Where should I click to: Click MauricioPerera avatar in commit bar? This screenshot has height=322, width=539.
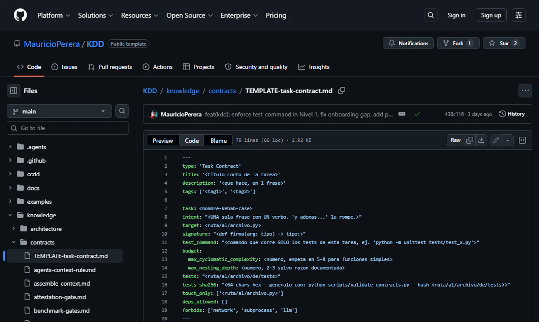click(x=153, y=114)
